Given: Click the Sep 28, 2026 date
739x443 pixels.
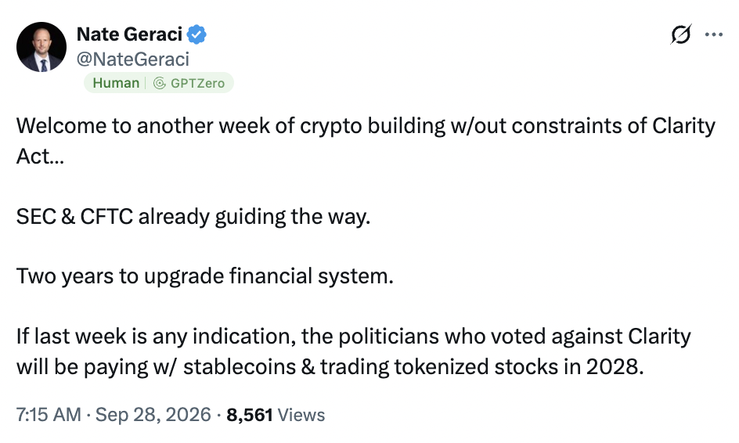Looking at the screenshot, I should tap(153, 415).
